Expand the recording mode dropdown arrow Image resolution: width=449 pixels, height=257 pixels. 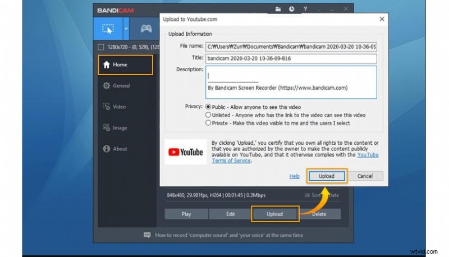[x=126, y=29]
